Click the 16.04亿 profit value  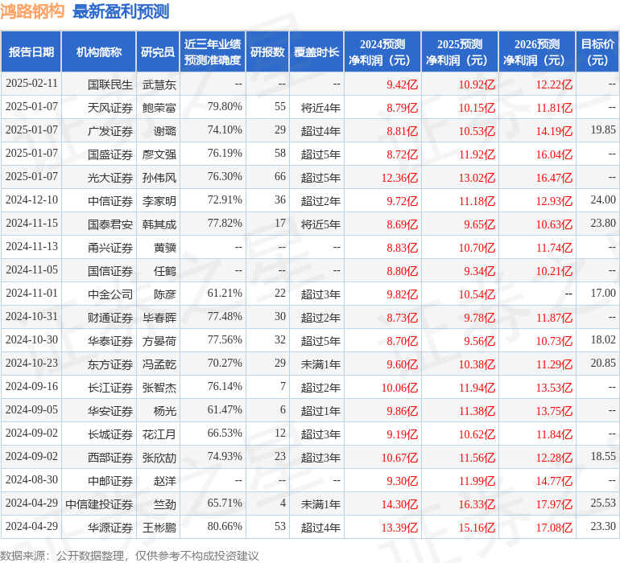tap(554, 154)
